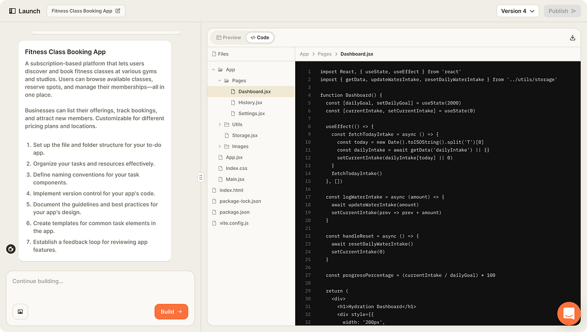Switch to the Preview view
587x332 pixels.
pyautogui.click(x=229, y=38)
